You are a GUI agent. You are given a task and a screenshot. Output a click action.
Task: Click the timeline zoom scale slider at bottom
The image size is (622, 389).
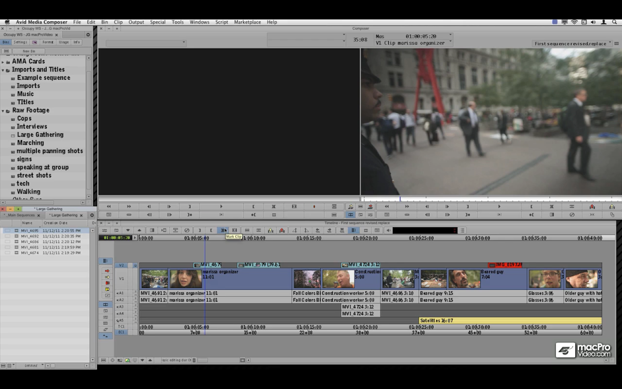click(203, 360)
